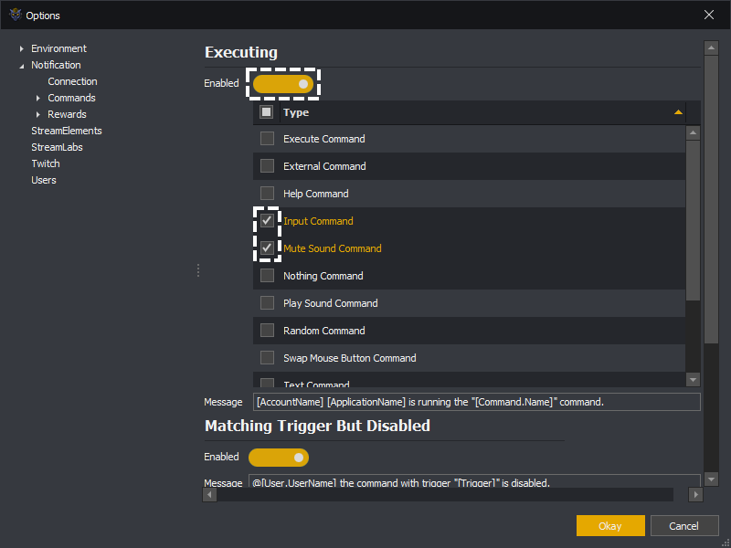Check the Nothing Command checkbox
Screen dimensions: 731x548
[x=267, y=276]
